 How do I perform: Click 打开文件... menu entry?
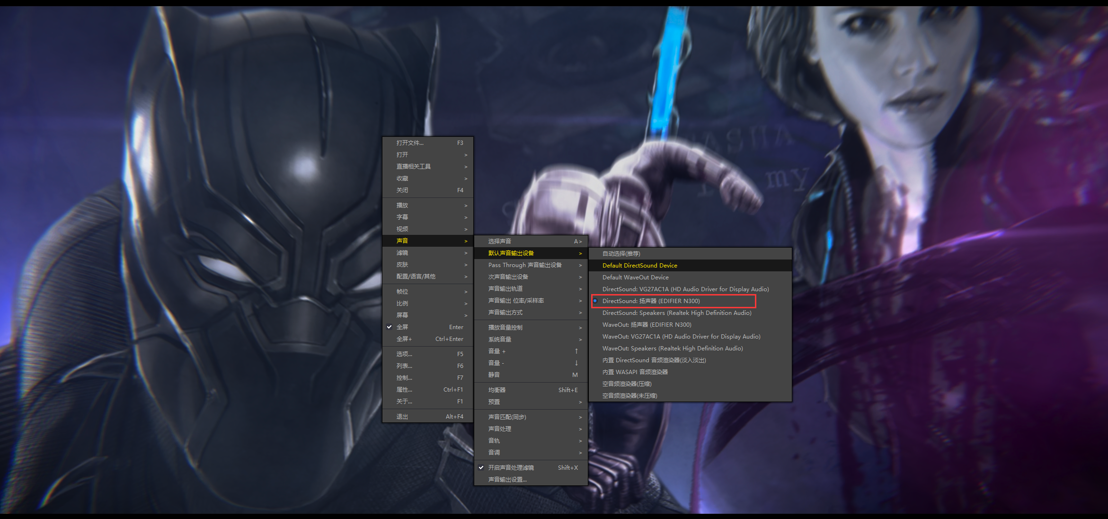coord(410,143)
